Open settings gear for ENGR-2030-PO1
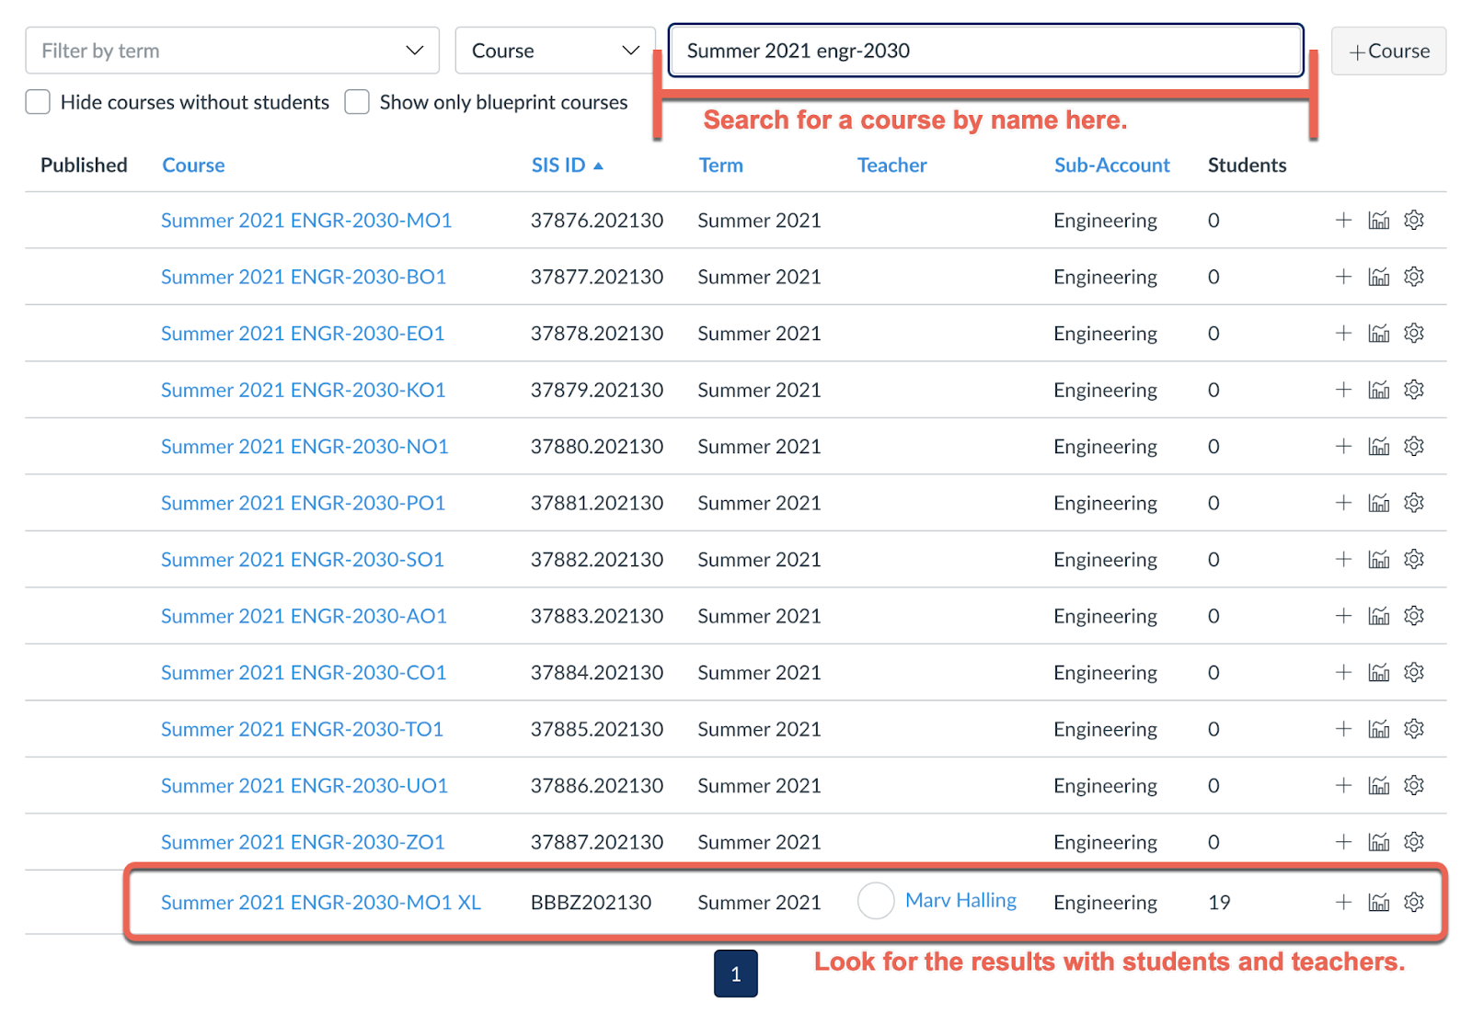Viewport: 1472px width, 1025px height. tap(1414, 503)
